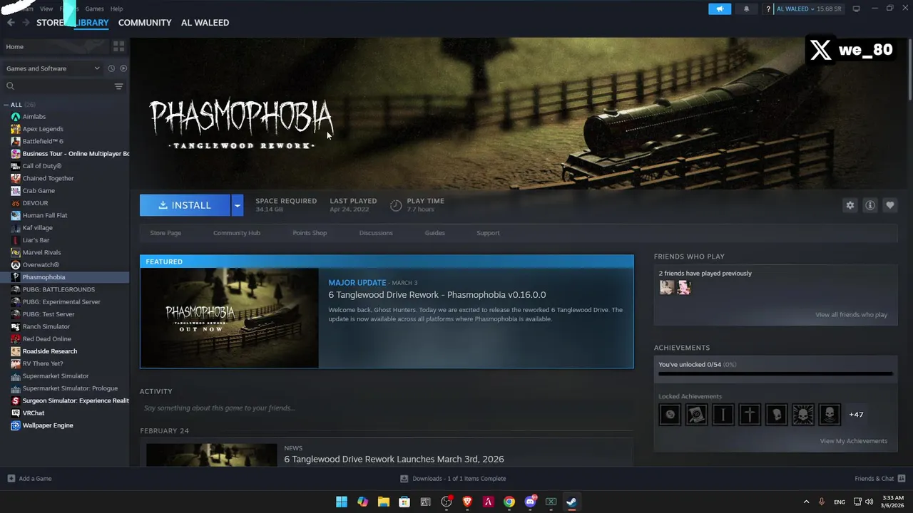Open the 6 Tanglewood Drive Rework update title
Viewport: 913px width, 513px height.
pyautogui.click(x=437, y=295)
